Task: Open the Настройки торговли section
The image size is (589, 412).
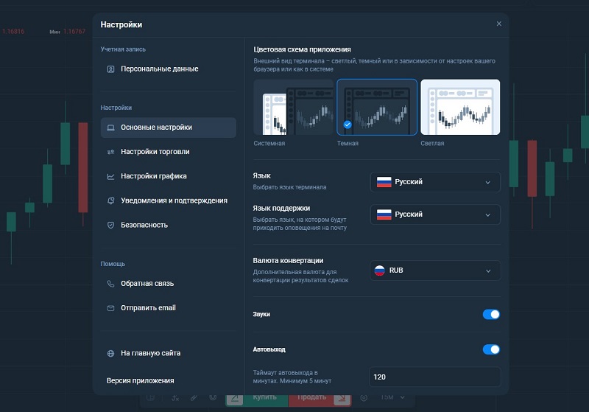Action: [155, 152]
